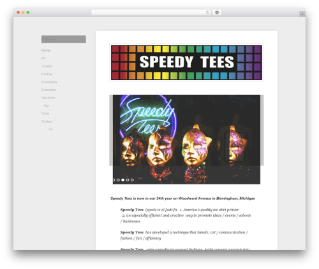
Task: Open the Examples menu item
Action: 48,90
